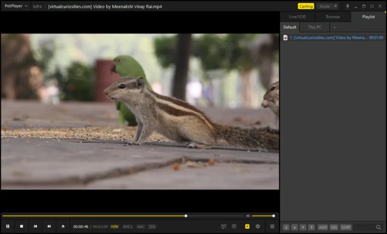This screenshot has width=387, height=234.
Task: Stop the video playback
Action: point(21,226)
